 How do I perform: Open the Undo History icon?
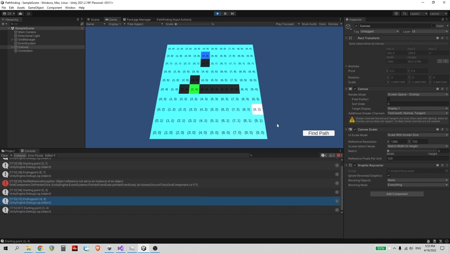point(396,14)
